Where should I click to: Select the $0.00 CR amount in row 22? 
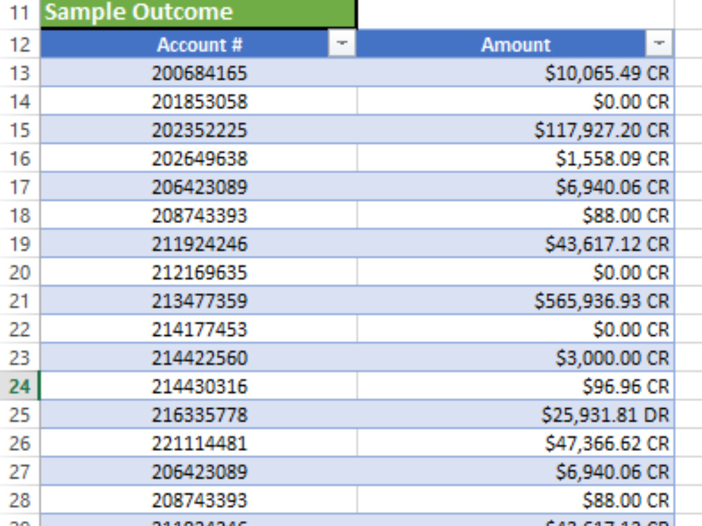(515, 329)
